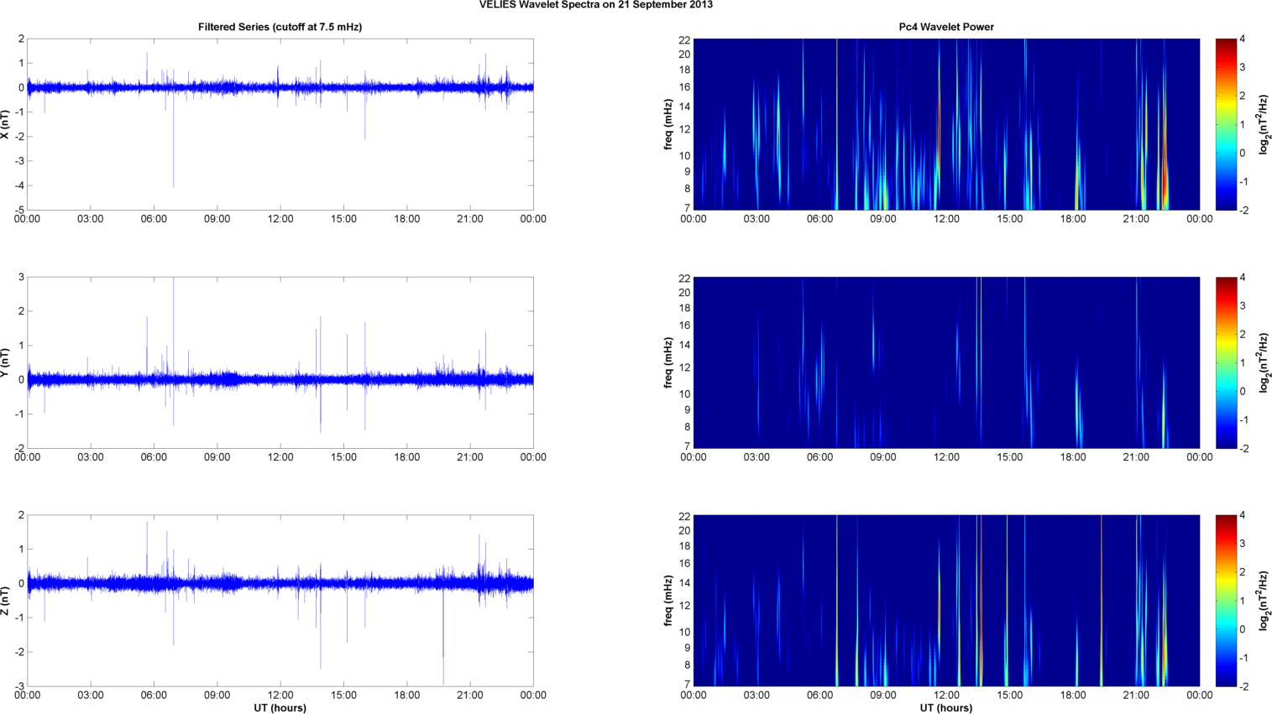Screen dimensions: 1272x714
Task: Click the middle spectrogram's freq (mHz) label
Action: [x=668, y=362]
